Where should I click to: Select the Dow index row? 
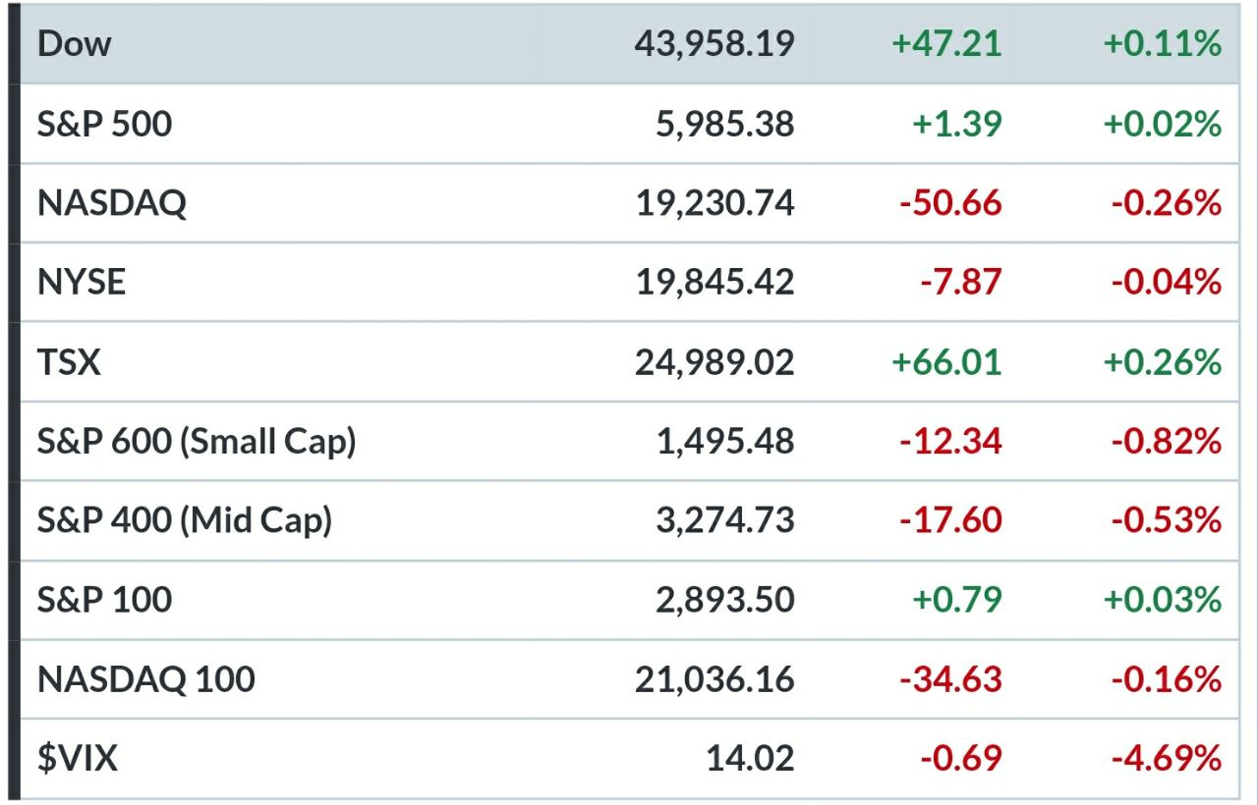[x=629, y=44]
